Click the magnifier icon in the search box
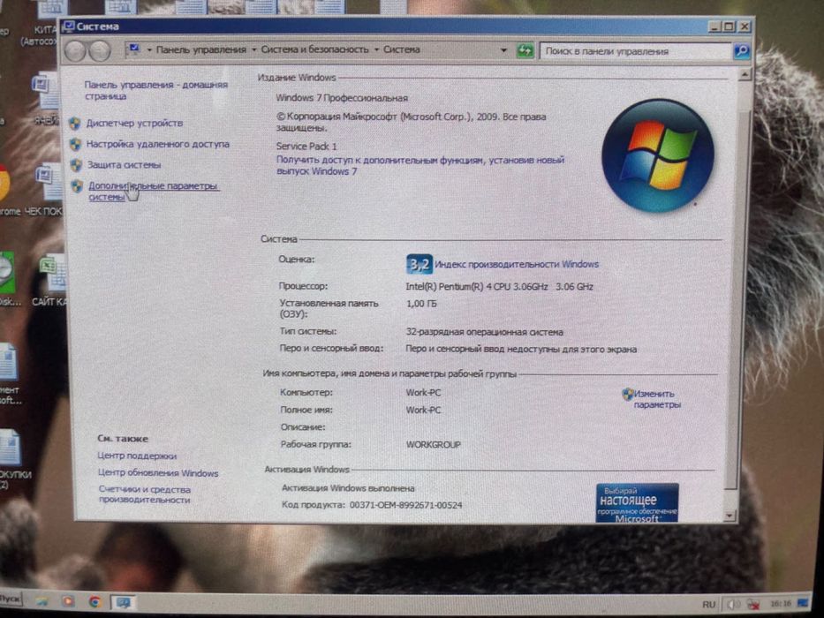This screenshot has height=618, width=824. click(741, 51)
